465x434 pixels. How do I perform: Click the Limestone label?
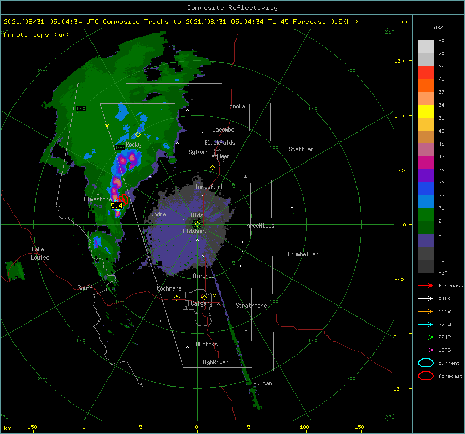point(98,199)
